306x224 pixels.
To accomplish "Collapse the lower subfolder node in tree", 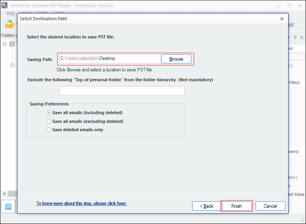I will pyautogui.click(x=12, y=65).
